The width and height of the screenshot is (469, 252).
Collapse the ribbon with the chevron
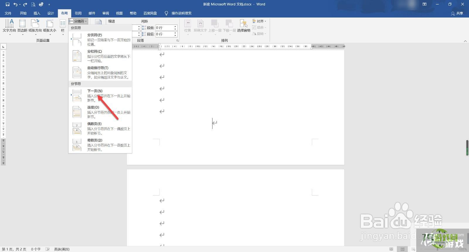(465, 41)
